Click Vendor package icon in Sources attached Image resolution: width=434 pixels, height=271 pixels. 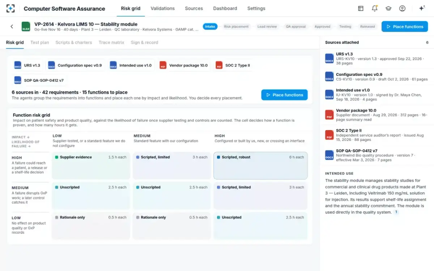coord(329,115)
